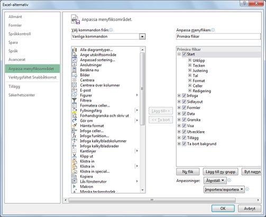
Task: Collapse the Start tab tree node
Action: [179, 54]
